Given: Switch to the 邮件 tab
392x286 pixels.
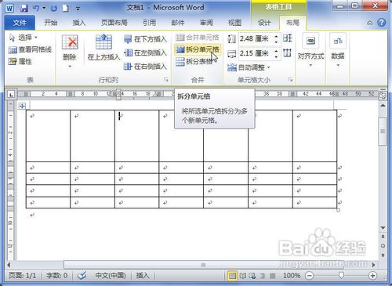Looking at the screenshot, I should pos(178,23).
